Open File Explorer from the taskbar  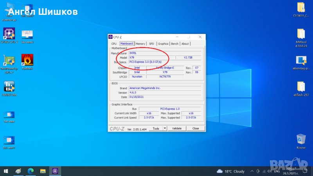43,171
